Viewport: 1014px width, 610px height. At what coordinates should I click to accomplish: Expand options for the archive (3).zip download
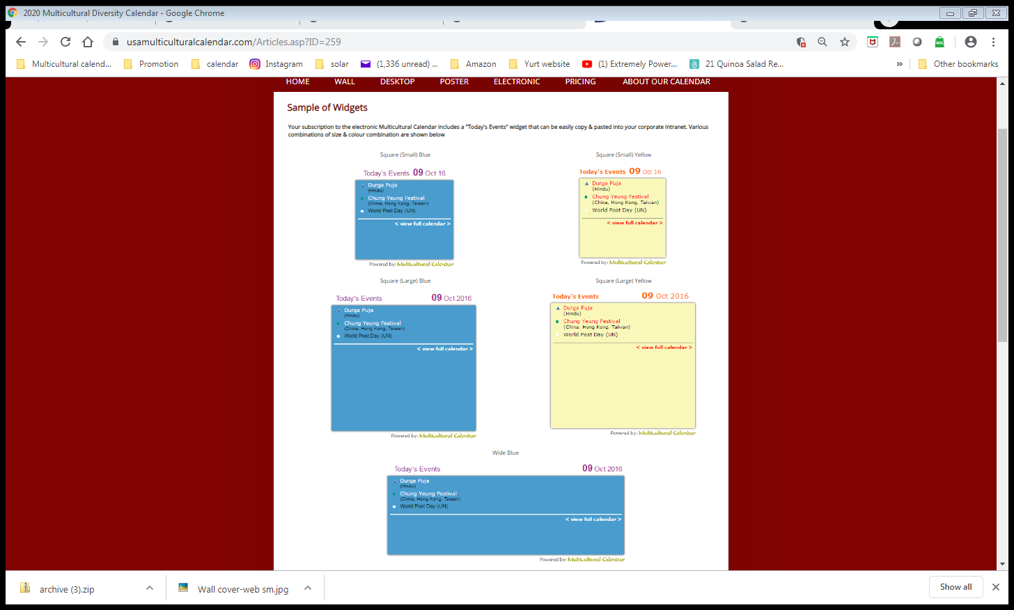pyautogui.click(x=150, y=588)
